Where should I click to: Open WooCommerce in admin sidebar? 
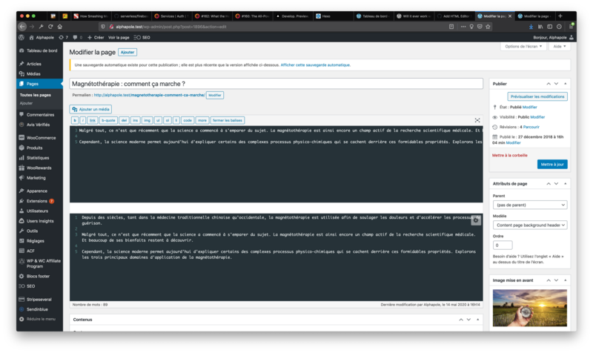pyautogui.click(x=40, y=138)
